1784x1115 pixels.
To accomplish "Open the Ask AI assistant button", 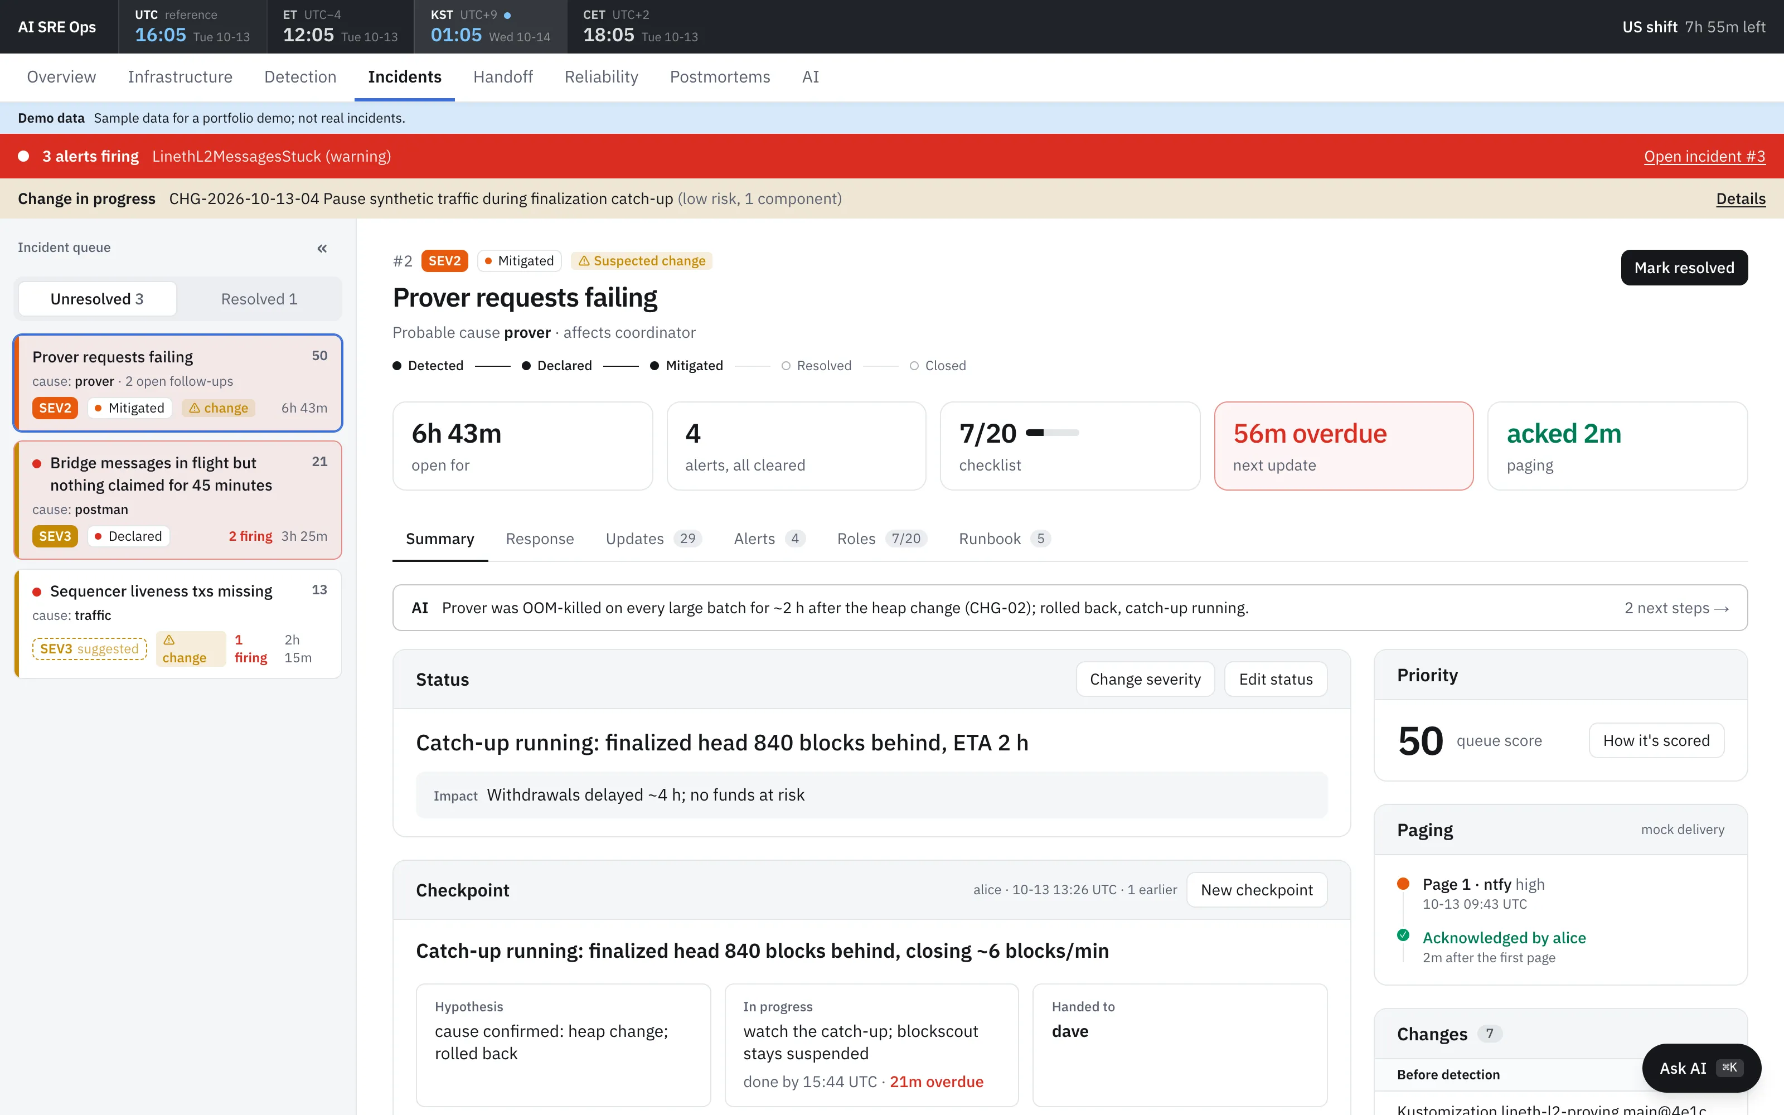I will [1701, 1068].
